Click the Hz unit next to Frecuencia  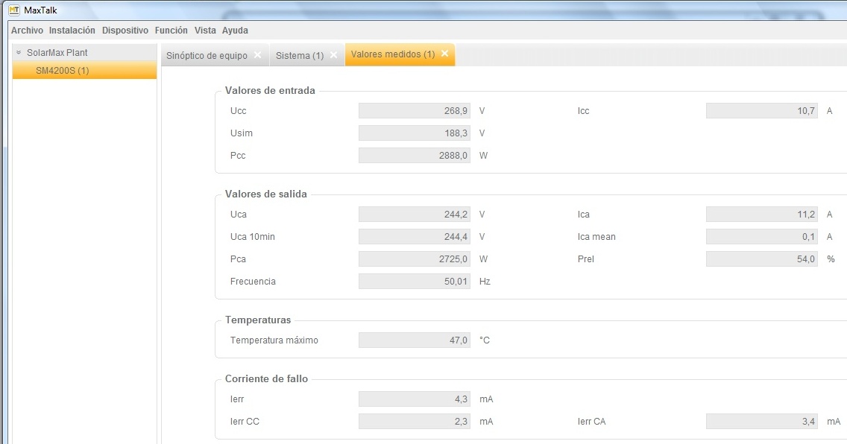tap(485, 281)
